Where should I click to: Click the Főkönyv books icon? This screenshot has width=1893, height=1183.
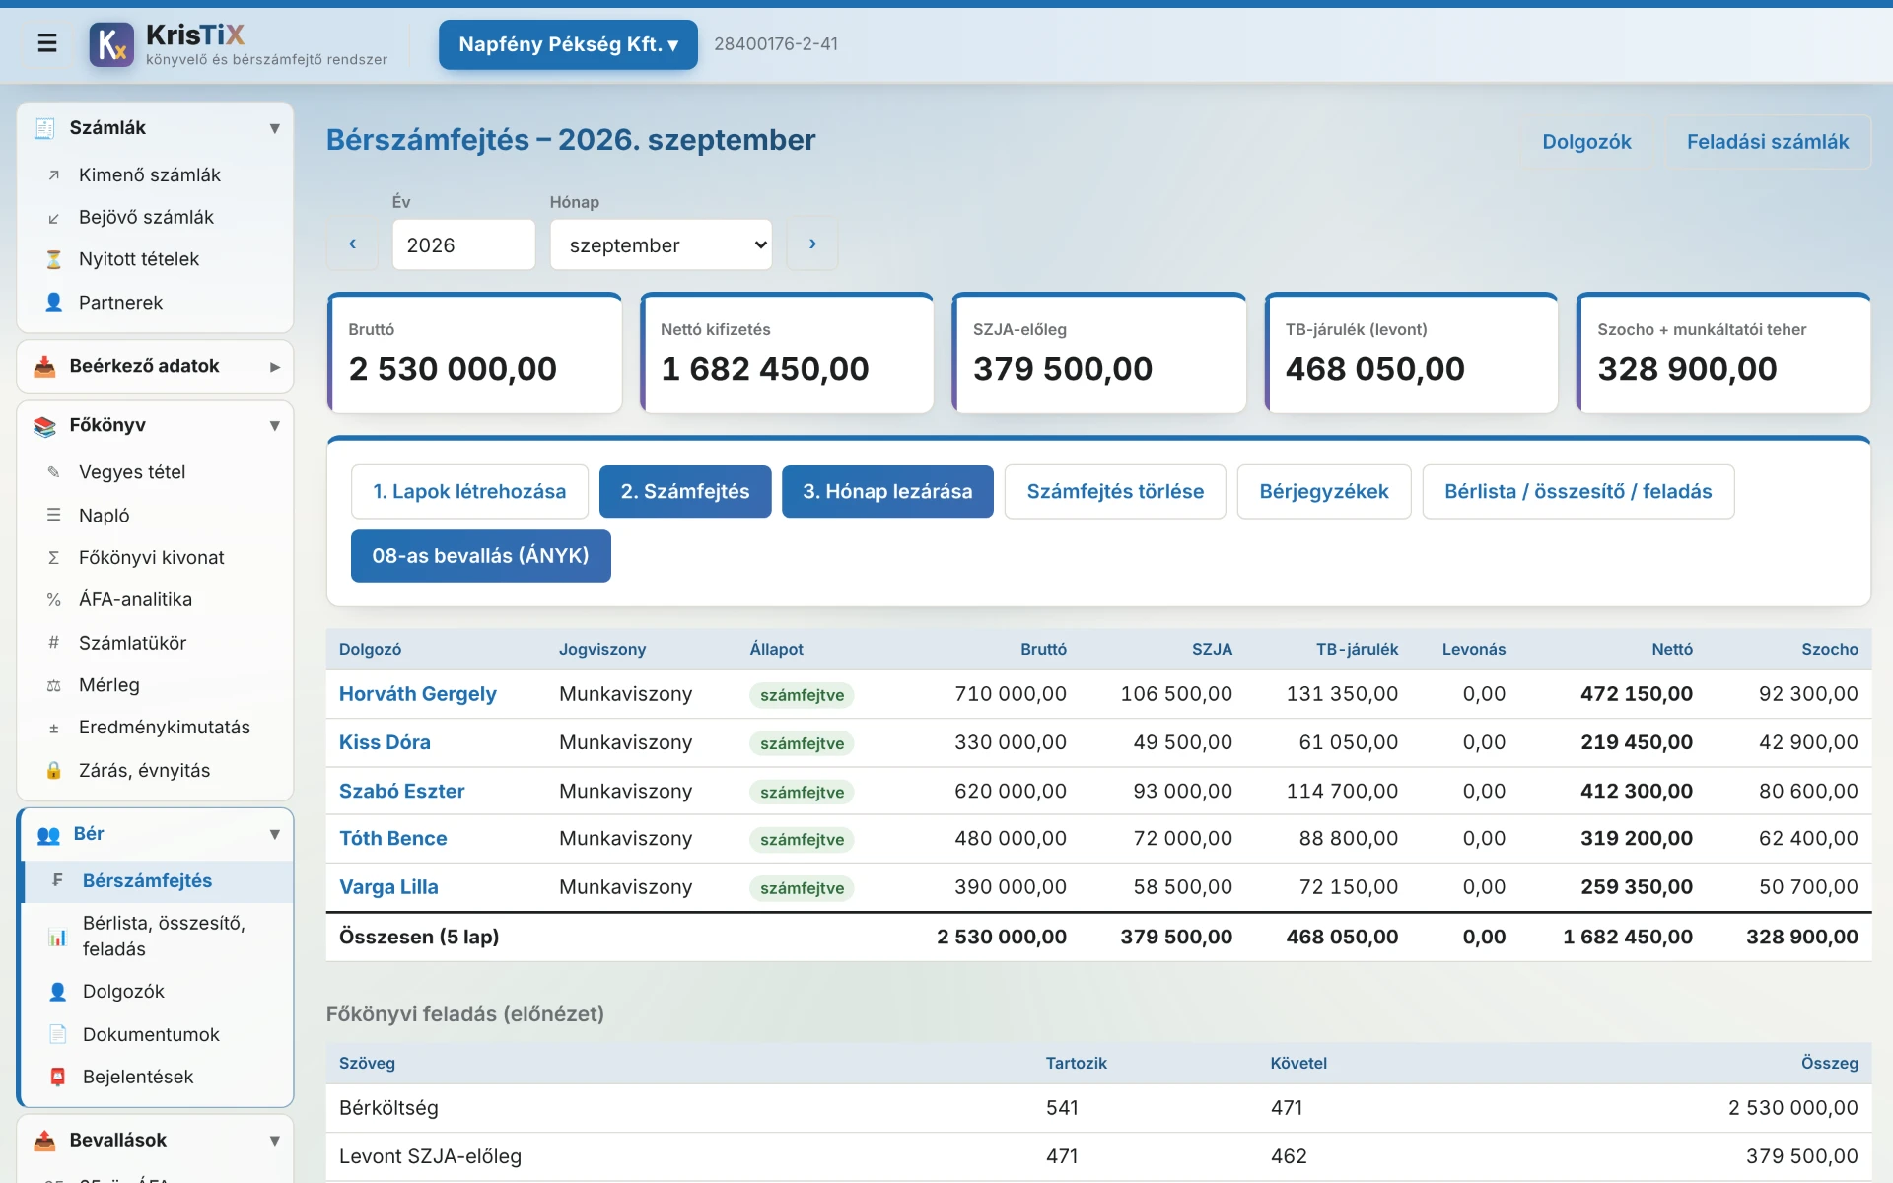coord(44,426)
